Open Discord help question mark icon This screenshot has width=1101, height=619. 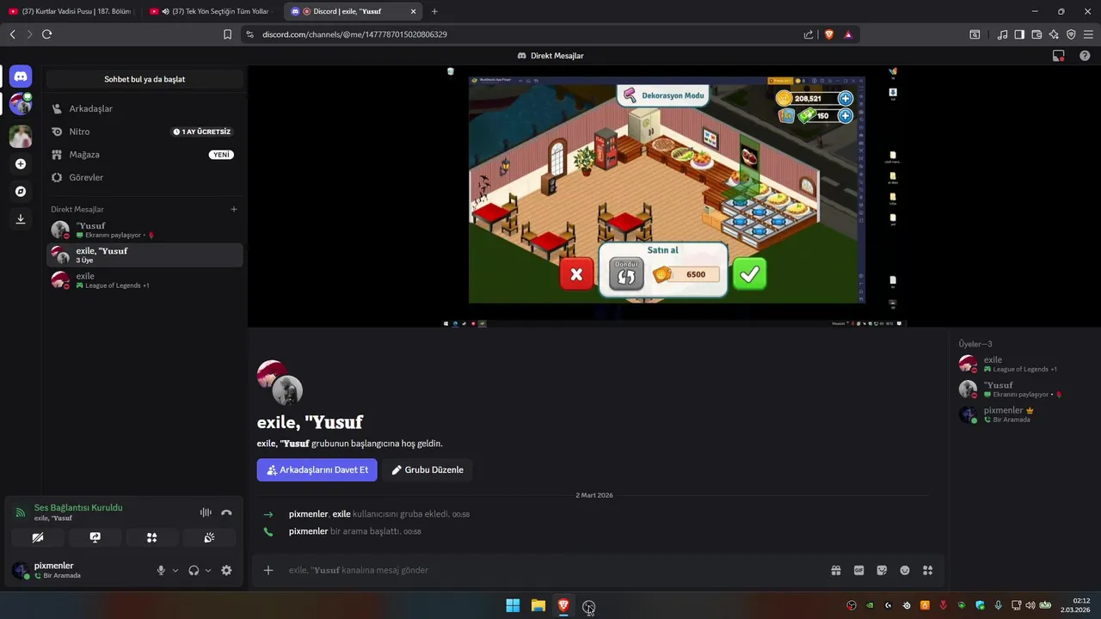(x=1085, y=56)
